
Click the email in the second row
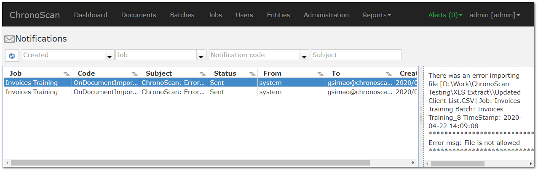[x=360, y=92]
